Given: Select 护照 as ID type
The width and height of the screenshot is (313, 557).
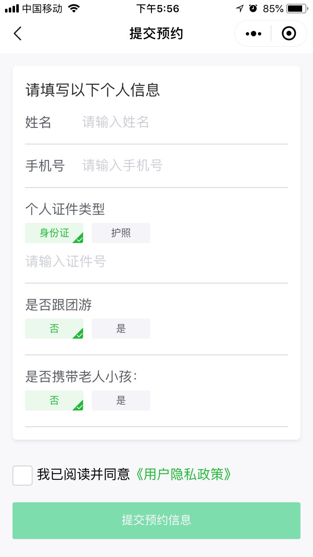Looking at the screenshot, I should pos(121,233).
